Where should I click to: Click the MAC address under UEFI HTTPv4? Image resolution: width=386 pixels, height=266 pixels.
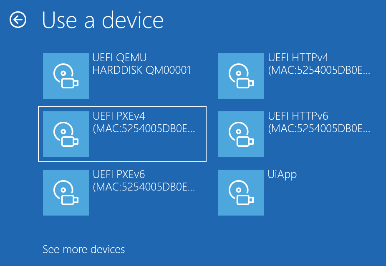point(319,70)
